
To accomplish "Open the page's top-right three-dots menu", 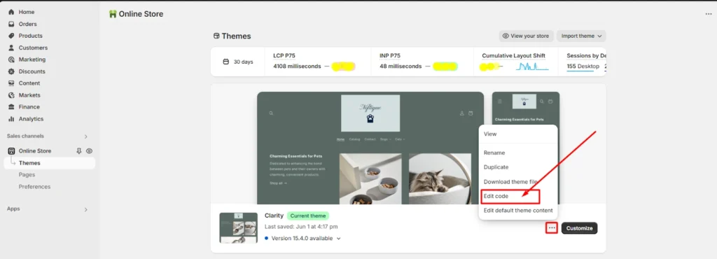I will [709, 14].
